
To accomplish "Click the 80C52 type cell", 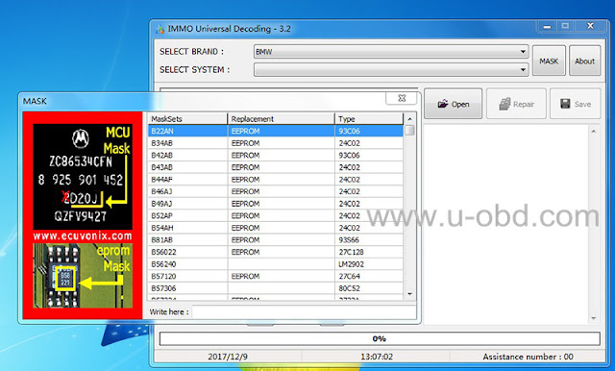I will 369,288.
